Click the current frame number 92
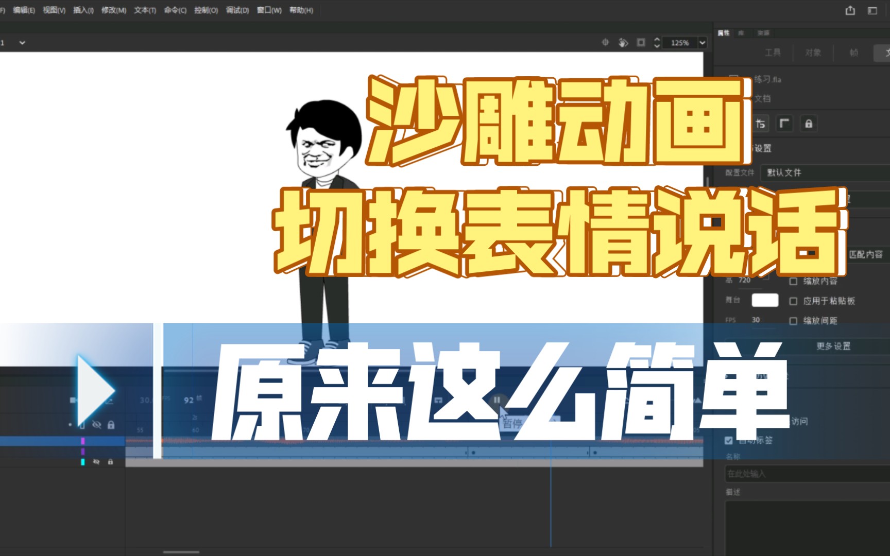Image resolution: width=890 pixels, height=556 pixels. coord(189,400)
